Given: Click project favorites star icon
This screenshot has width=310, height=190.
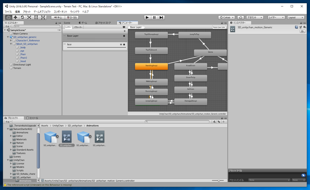Looking at the screenshot, I should pyautogui.click(x=224, y=122).
